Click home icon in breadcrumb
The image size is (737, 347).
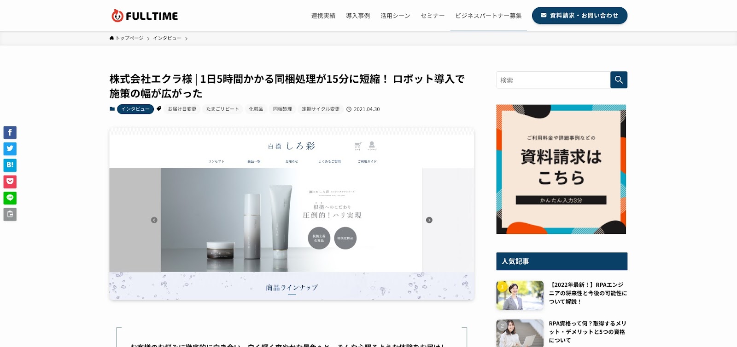pyautogui.click(x=111, y=38)
